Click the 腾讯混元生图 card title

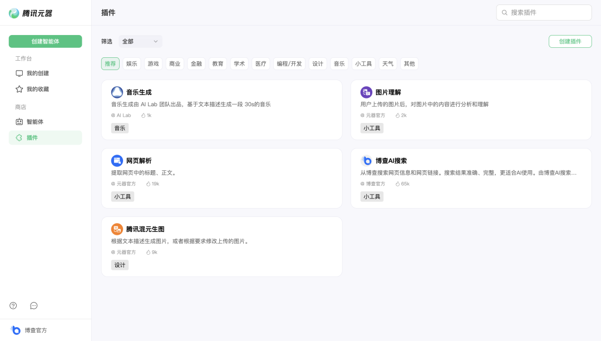(145, 229)
